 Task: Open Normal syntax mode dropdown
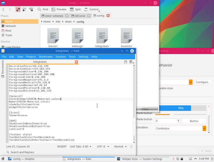pyautogui.click(x=120, y=147)
